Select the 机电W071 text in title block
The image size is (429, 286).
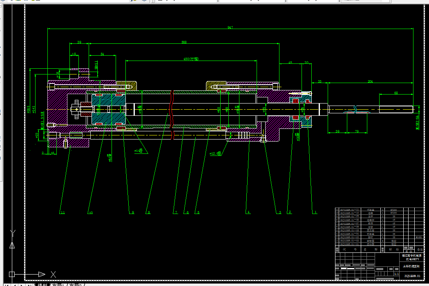413,259
